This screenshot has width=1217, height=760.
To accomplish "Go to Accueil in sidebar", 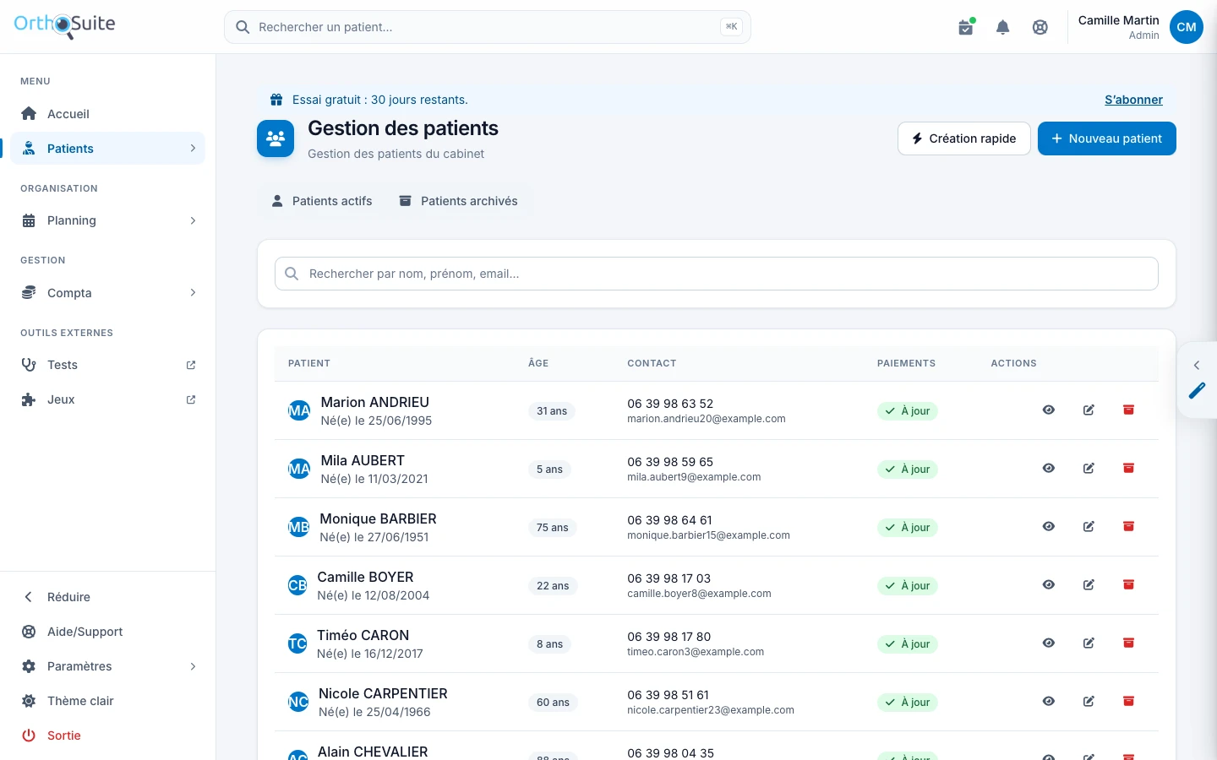I will (x=108, y=114).
